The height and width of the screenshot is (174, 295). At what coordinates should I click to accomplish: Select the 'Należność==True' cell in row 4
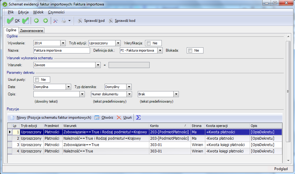[x=106, y=151]
